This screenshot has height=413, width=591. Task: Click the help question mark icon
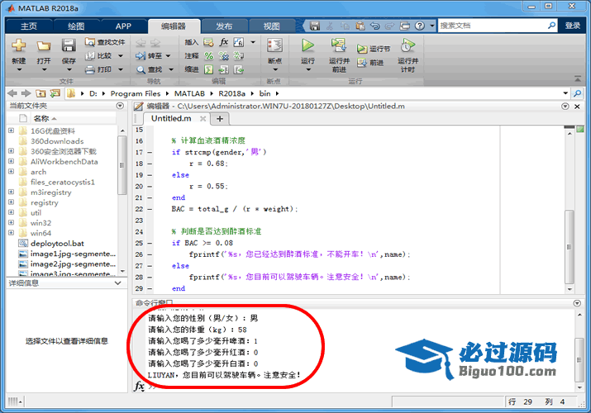[420, 26]
